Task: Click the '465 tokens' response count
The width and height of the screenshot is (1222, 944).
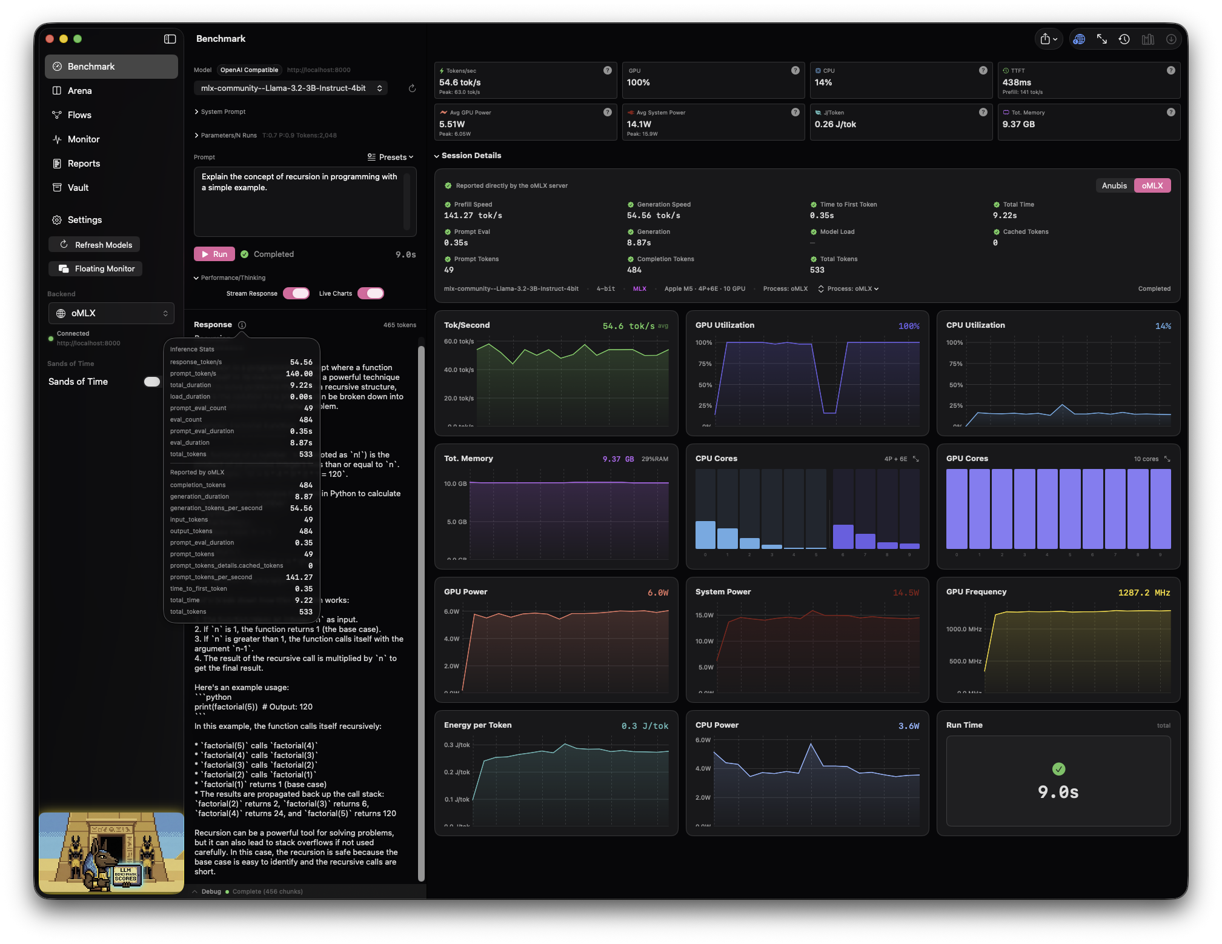Action: tap(400, 325)
